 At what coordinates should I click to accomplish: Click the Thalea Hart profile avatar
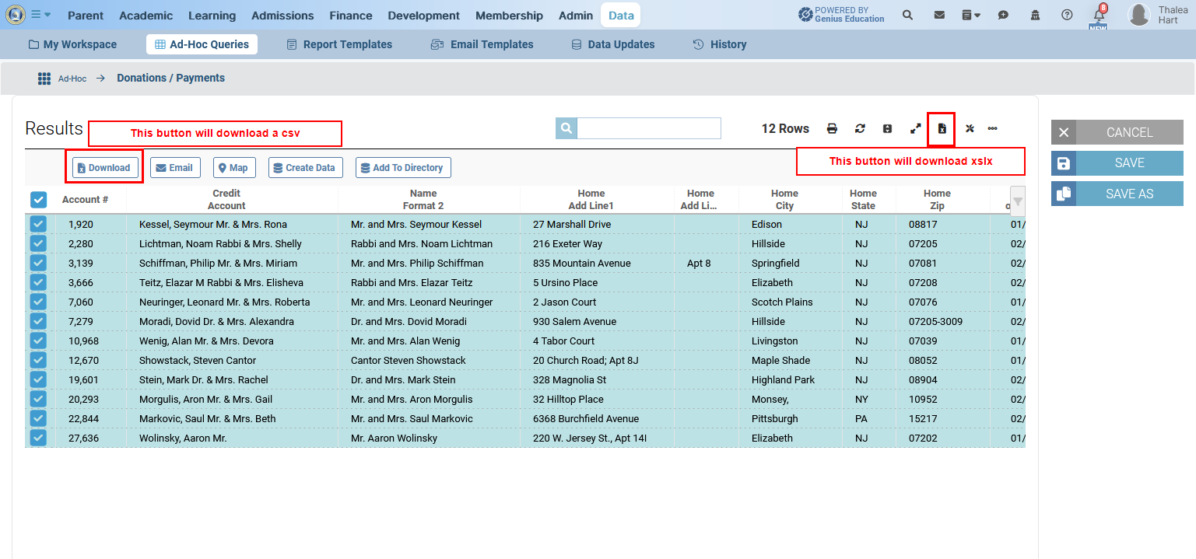tap(1139, 15)
